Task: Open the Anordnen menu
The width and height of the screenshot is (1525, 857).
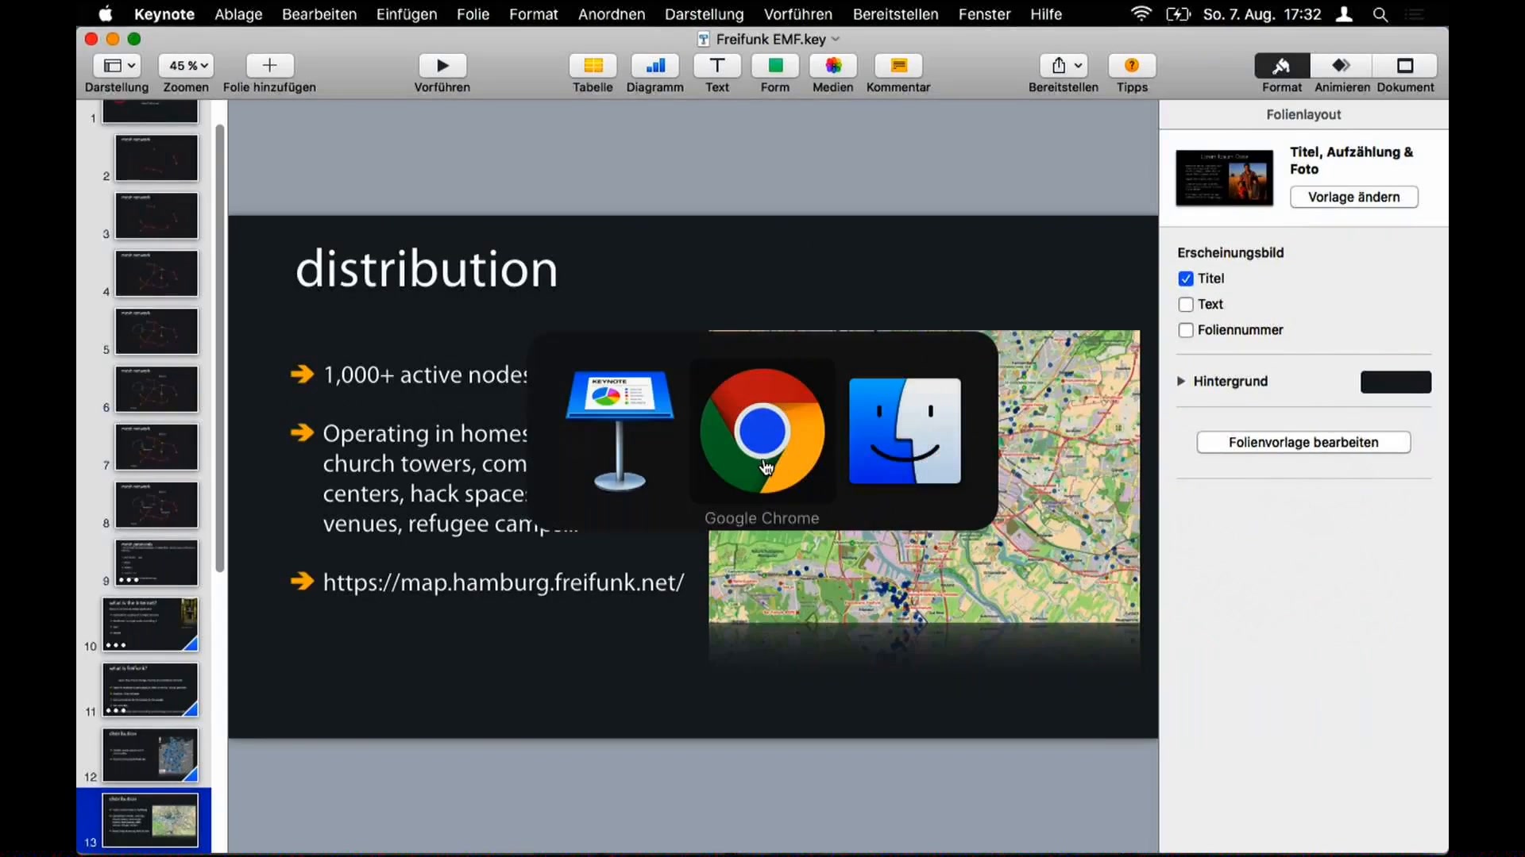Action: click(612, 14)
